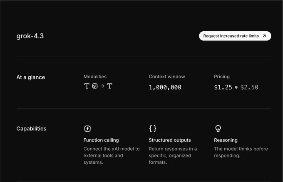
Task: Click the Capabilities section label
Action: tap(31, 129)
